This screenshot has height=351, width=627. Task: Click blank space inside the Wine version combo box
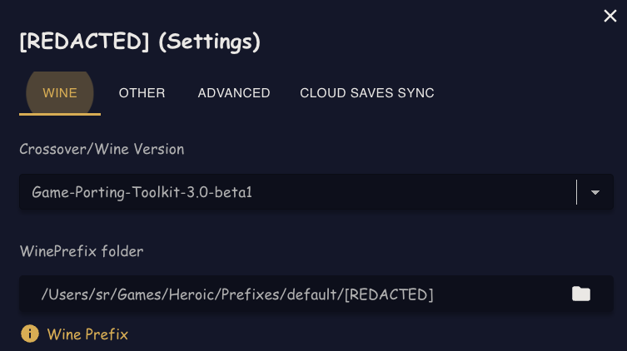tap(412, 192)
